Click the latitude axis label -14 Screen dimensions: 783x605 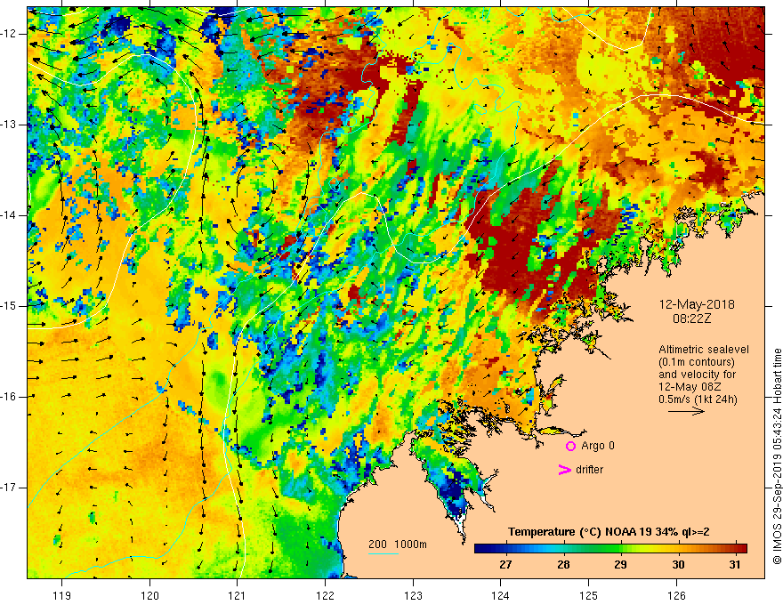coord(10,215)
